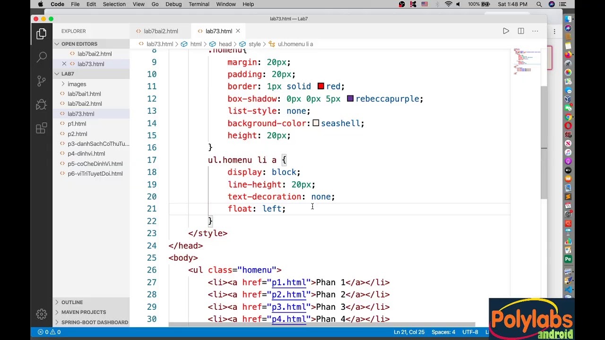The width and height of the screenshot is (605, 340).
Task: Click line number 17 in gutter
Action: tap(152, 160)
